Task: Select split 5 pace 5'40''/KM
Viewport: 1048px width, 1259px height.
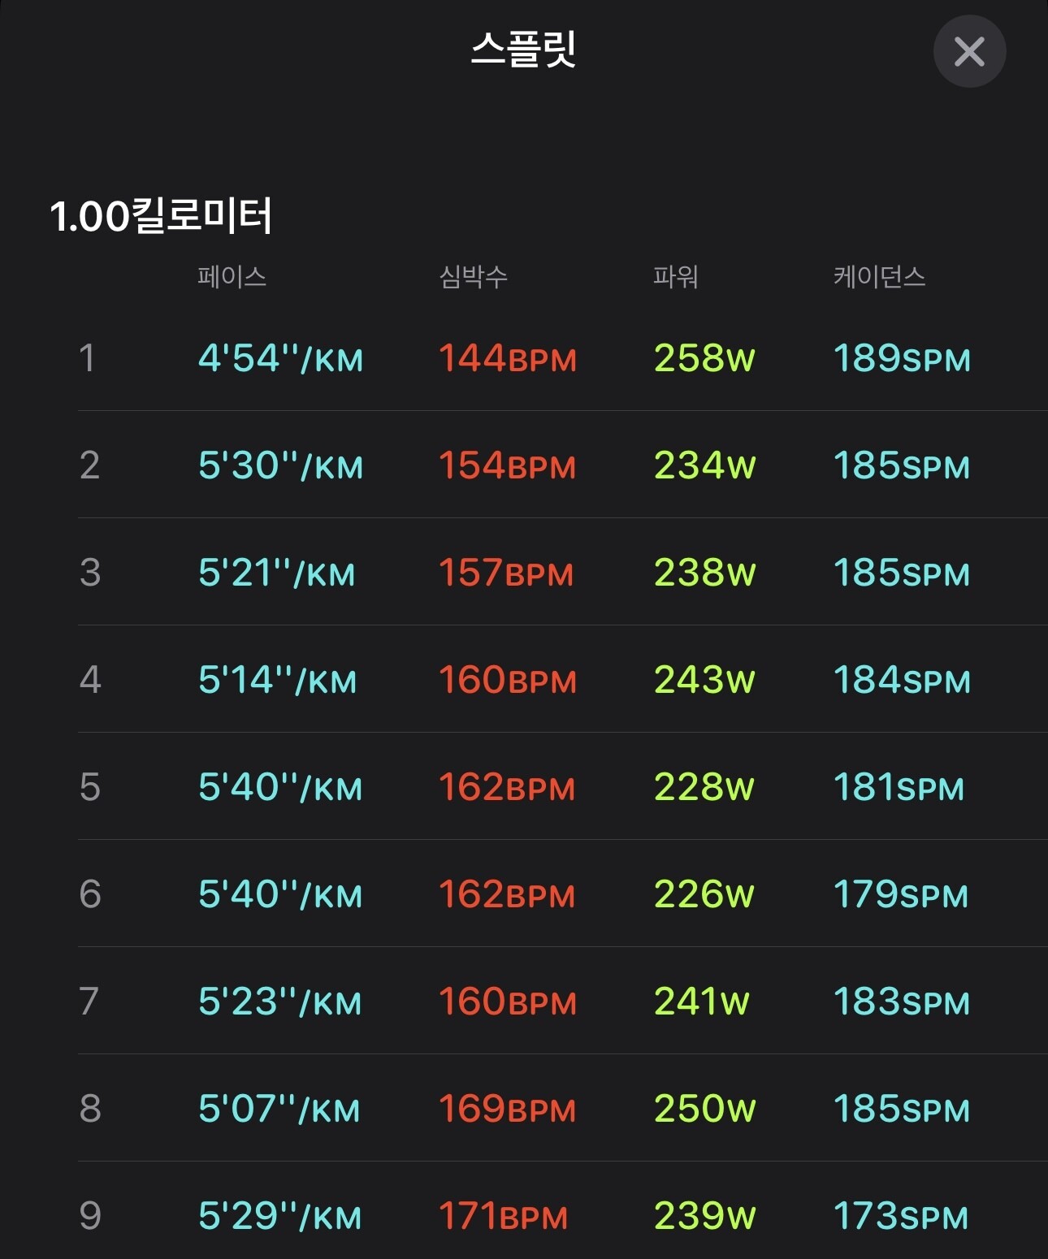Action: click(x=280, y=787)
